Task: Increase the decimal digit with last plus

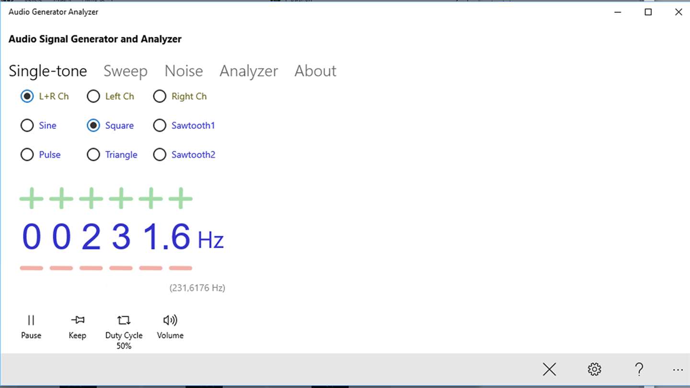Action: coord(181,198)
